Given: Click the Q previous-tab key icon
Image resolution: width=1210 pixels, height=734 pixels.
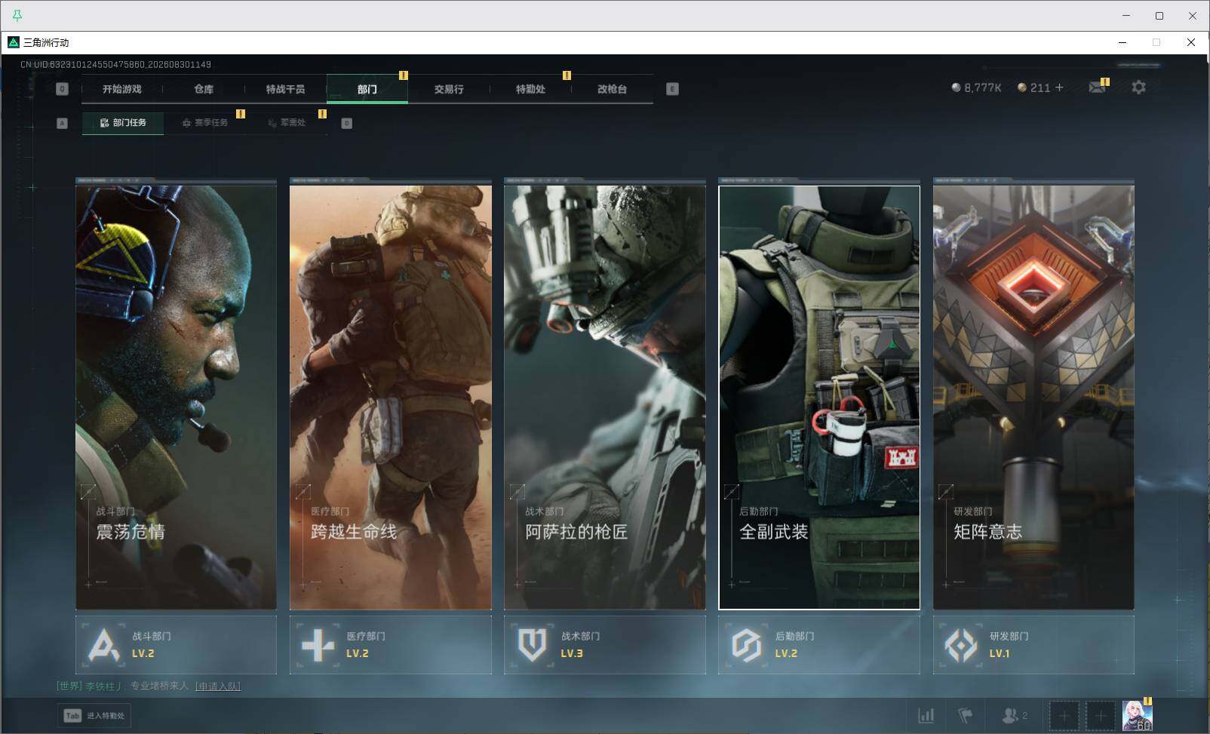Looking at the screenshot, I should (x=62, y=89).
